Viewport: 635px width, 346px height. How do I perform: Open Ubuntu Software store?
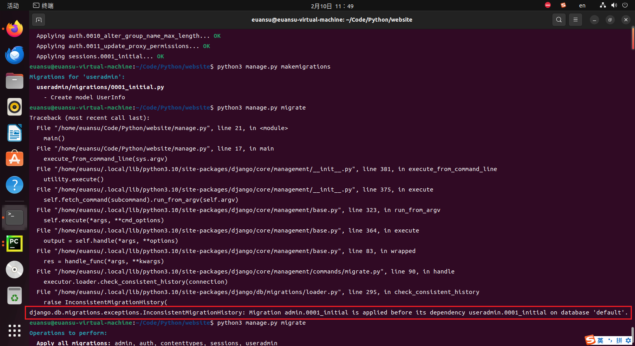(15, 159)
